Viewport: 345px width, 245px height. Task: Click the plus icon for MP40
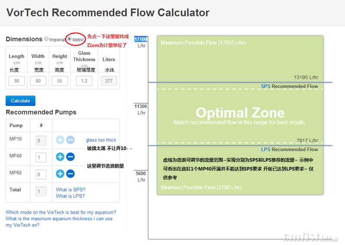point(60,157)
